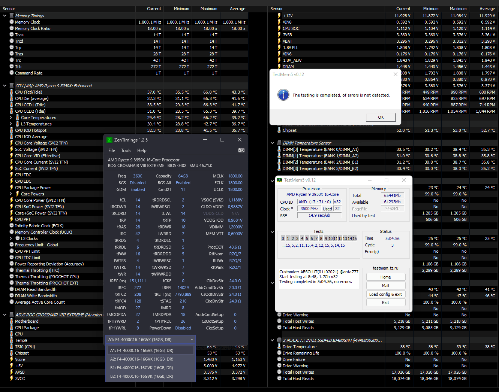Click the thermometer icon beside CPU IOD Hotspot
499x392 pixels.
(x=12, y=130)
